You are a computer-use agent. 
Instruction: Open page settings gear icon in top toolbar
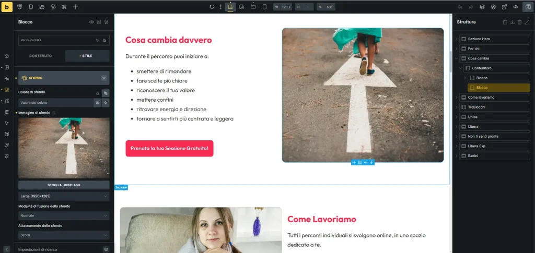pyautogui.click(x=53, y=7)
